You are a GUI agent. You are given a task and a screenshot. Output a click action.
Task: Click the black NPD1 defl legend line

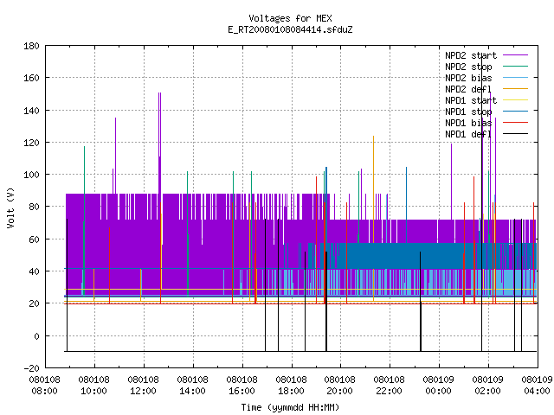pyautogui.click(x=515, y=134)
